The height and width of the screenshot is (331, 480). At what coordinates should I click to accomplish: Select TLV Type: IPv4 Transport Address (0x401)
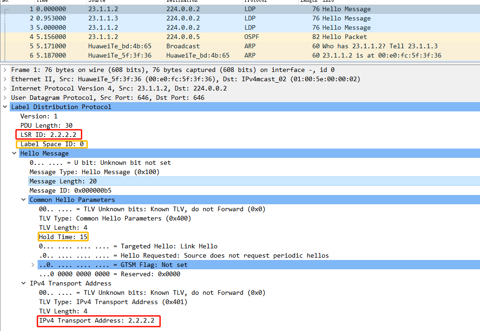click(x=113, y=302)
